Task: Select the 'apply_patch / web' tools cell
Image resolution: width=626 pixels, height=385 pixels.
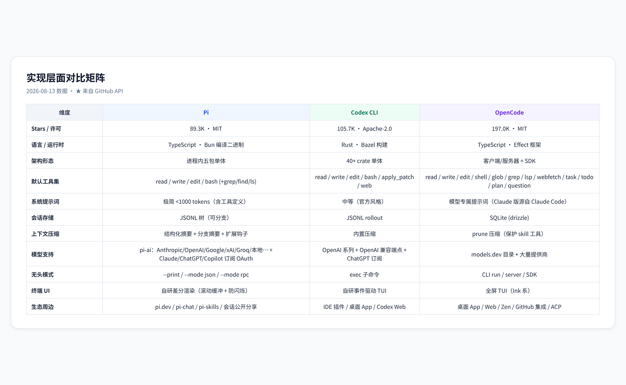Action: (364, 181)
